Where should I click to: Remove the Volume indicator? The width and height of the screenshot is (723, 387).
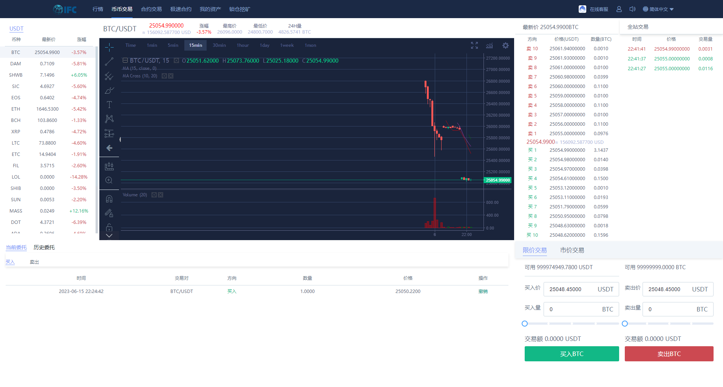(161, 195)
